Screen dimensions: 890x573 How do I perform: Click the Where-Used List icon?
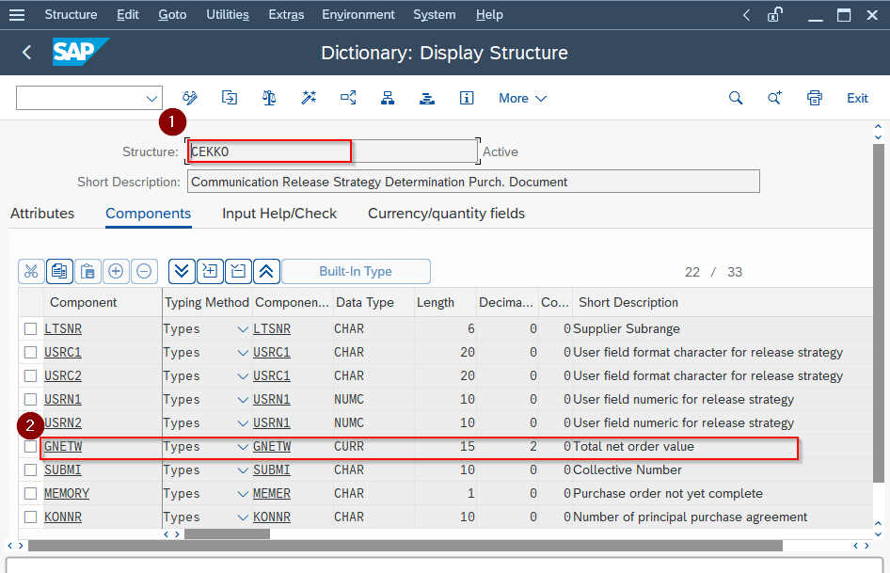tap(348, 98)
